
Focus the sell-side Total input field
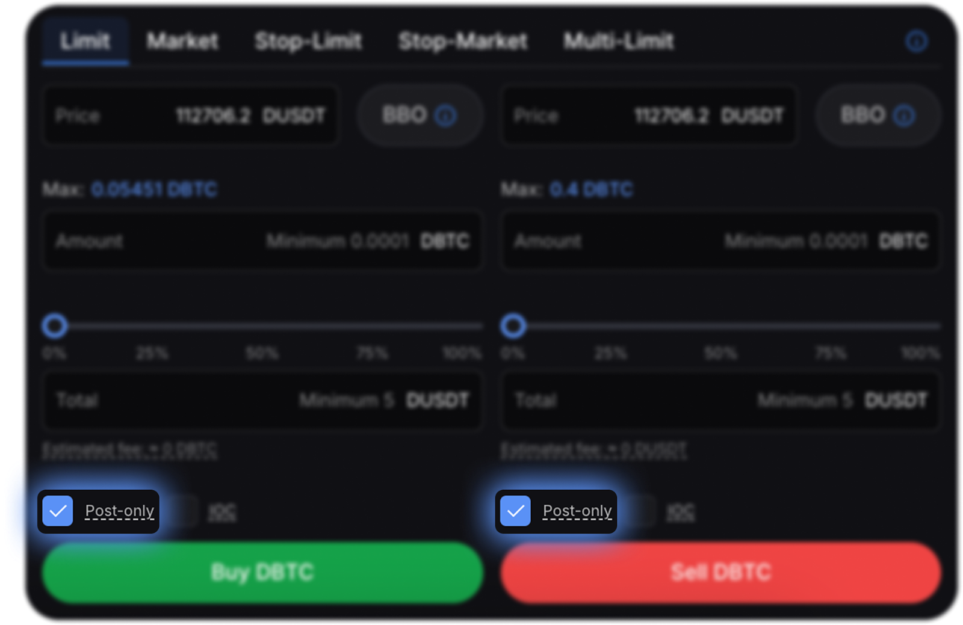(x=720, y=401)
